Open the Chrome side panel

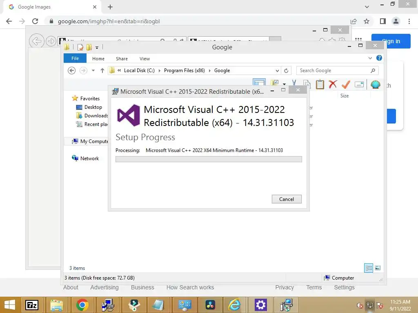(x=383, y=21)
